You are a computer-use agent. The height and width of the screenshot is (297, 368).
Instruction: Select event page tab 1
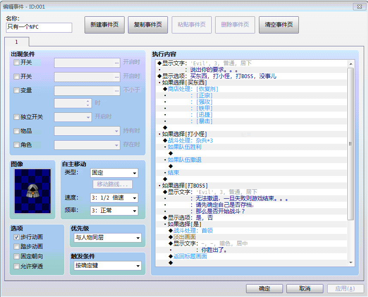tap(17, 42)
